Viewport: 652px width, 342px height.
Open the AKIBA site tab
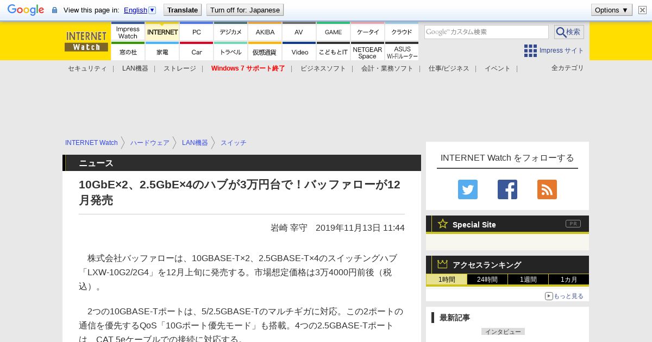(265, 33)
